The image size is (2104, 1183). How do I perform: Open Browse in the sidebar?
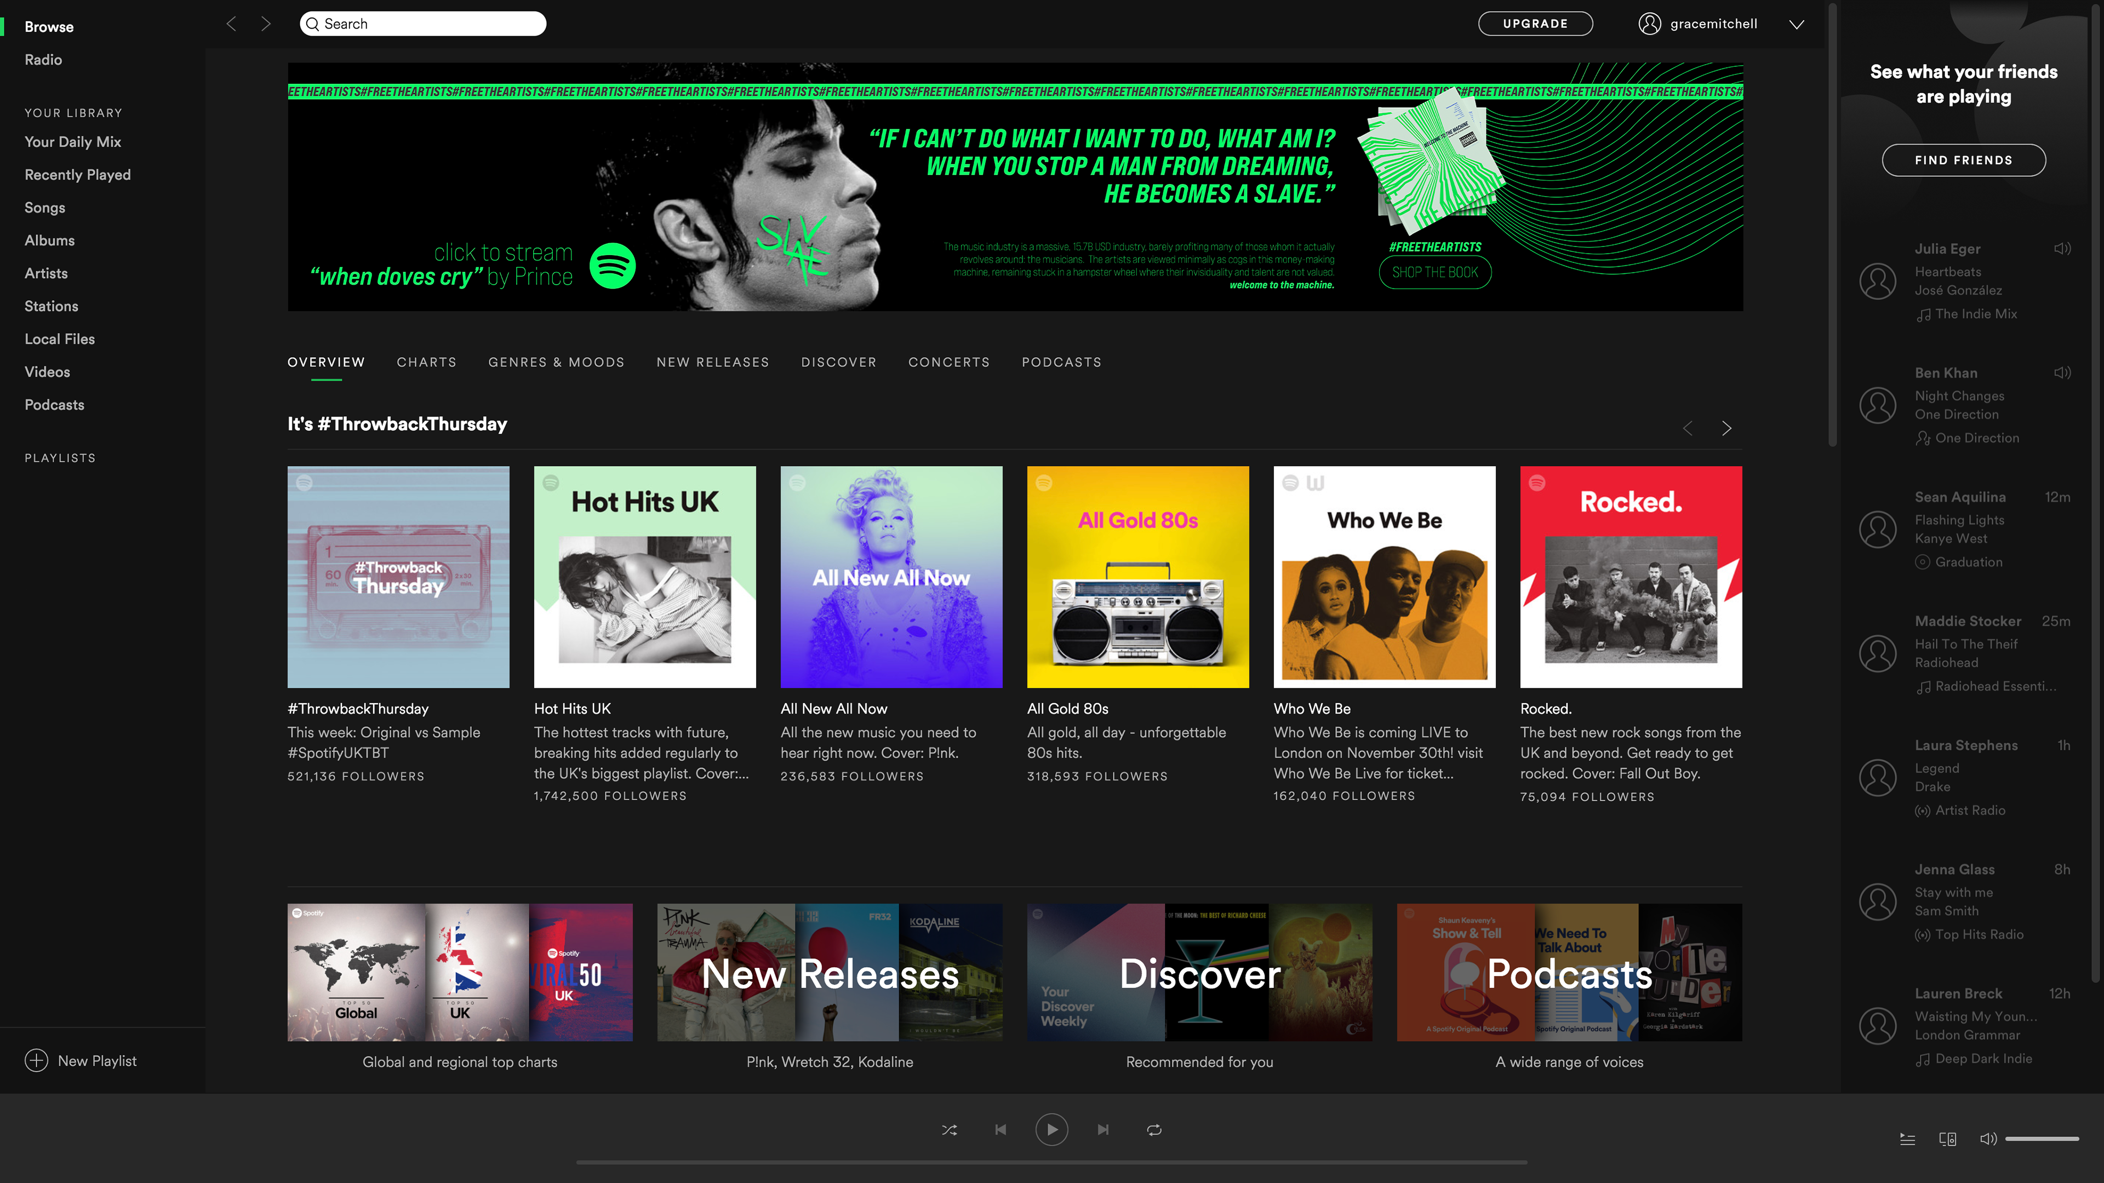[x=49, y=27]
